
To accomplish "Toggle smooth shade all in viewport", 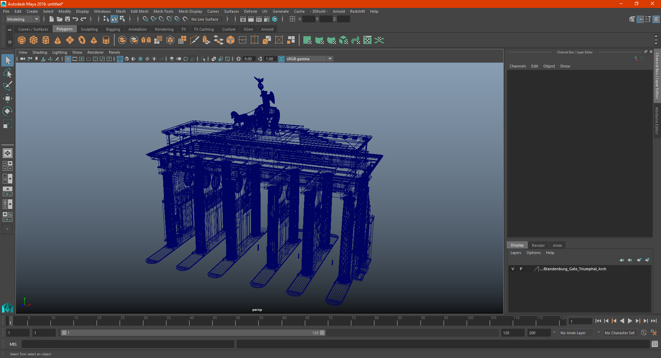I will [x=127, y=59].
